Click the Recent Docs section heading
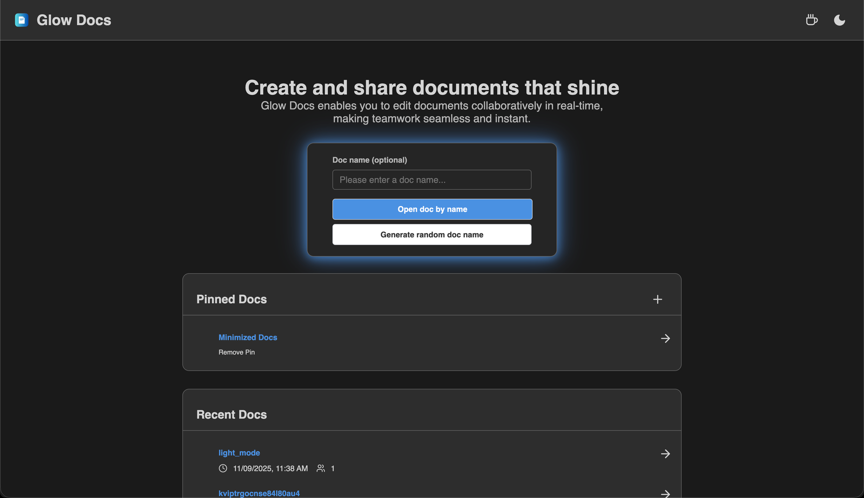Image resolution: width=864 pixels, height=498 pixels. [x=232, y=414]
